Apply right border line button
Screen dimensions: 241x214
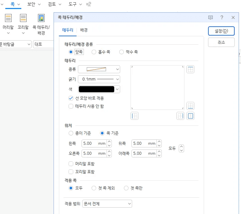pos(180,116)
